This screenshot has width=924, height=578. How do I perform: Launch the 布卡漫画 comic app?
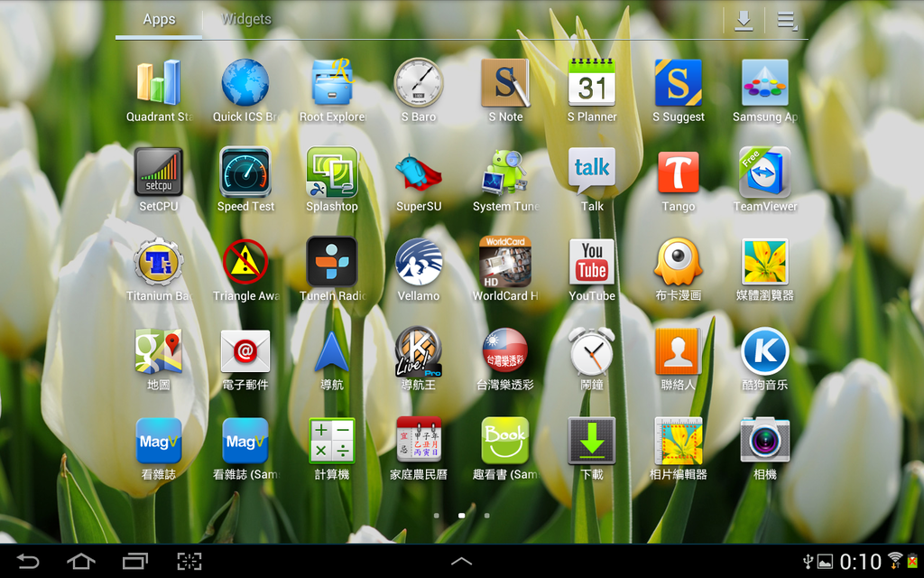click(679, 262)
